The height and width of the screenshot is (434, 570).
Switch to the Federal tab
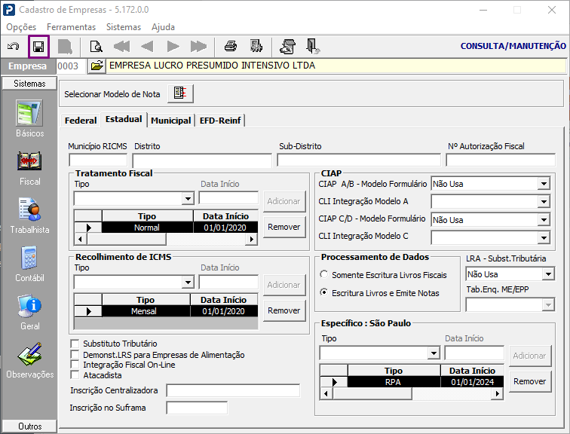(x=81, y=121)
